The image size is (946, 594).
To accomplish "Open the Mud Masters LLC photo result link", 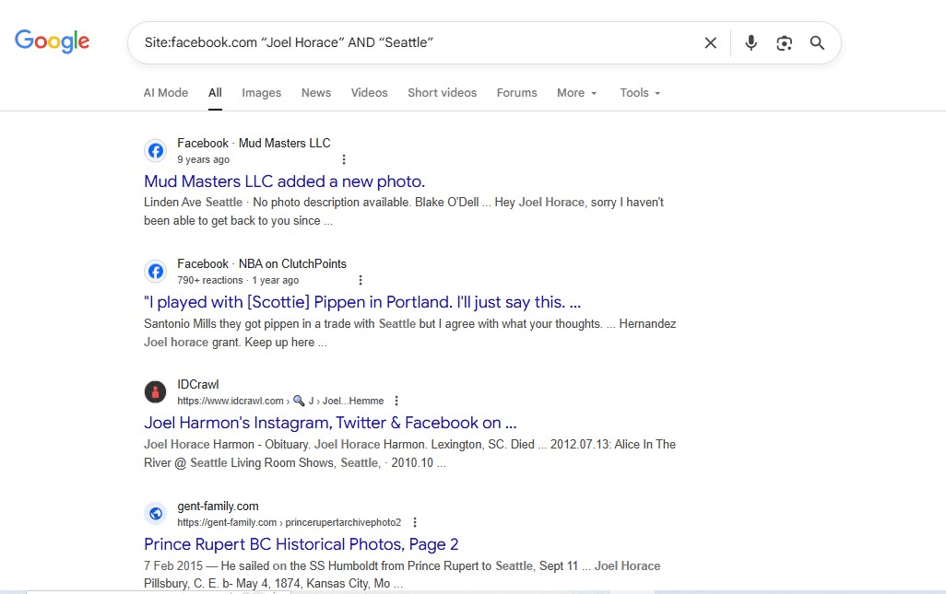I will [x=284, y=181].
